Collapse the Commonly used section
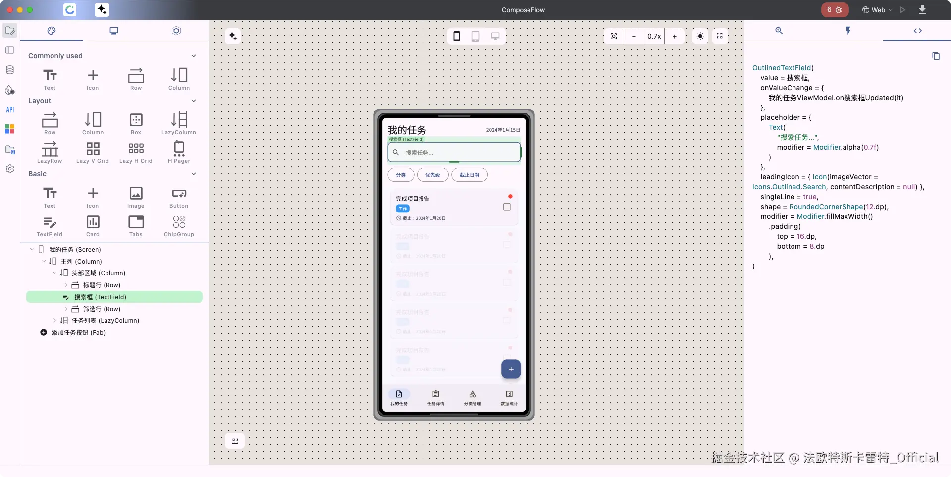This screenshot has height=477, width=951. (194, 56)
